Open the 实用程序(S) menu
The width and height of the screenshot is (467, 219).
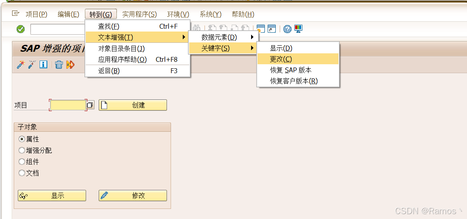(x=139, y=14)
